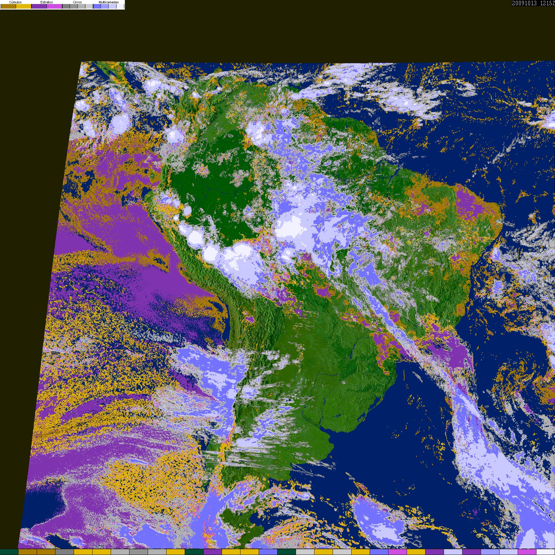Select the "Multicamadas" legend label
Screen dimensions: 555x555
pyautogui.click(x=109, y=2)
